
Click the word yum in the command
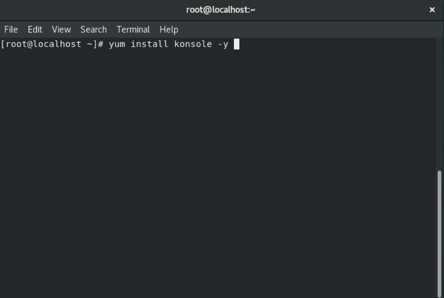pos(117,44)
